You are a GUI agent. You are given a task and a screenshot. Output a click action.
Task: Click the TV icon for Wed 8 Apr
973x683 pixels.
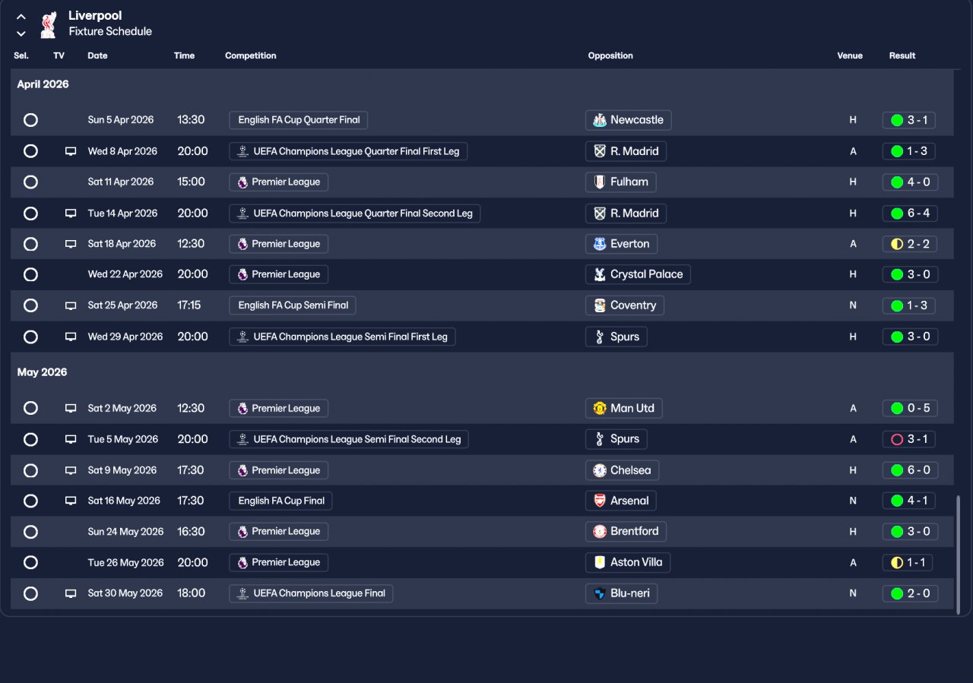(x=71, y=151)
